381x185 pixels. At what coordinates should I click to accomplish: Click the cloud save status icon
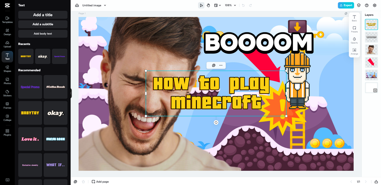point(77,5)
